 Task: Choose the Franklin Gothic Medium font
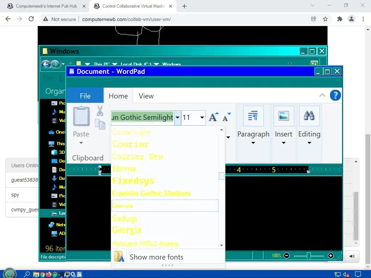[151, 193]
